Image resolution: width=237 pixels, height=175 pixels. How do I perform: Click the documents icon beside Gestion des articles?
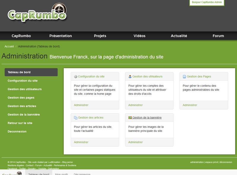[76, 118]
